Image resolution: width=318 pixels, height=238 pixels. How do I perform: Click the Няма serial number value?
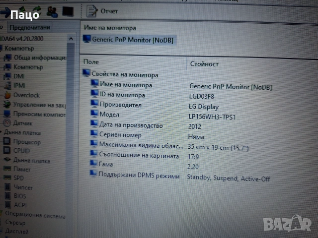[196, 137]
